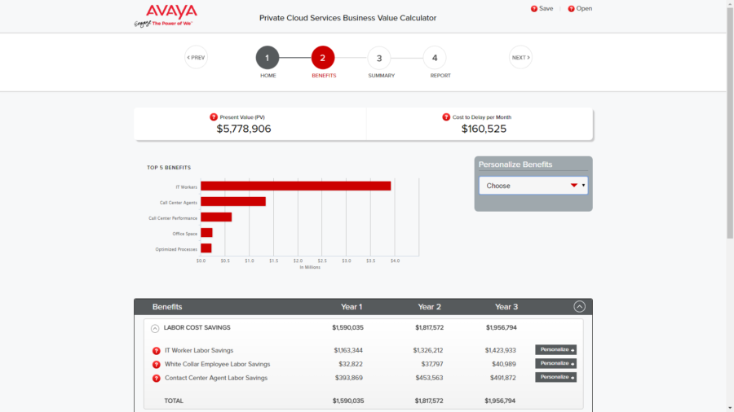
Task: Show help for White Collar Employee Labor Savings
Action: (x=157, y=364)
